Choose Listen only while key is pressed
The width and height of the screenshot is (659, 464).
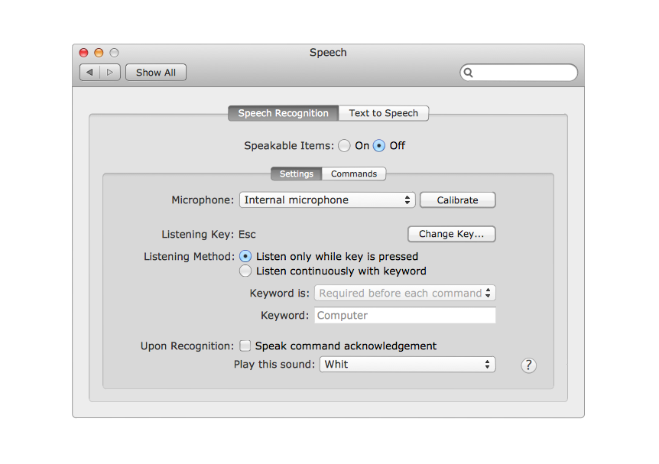click(x=245, y=256)
